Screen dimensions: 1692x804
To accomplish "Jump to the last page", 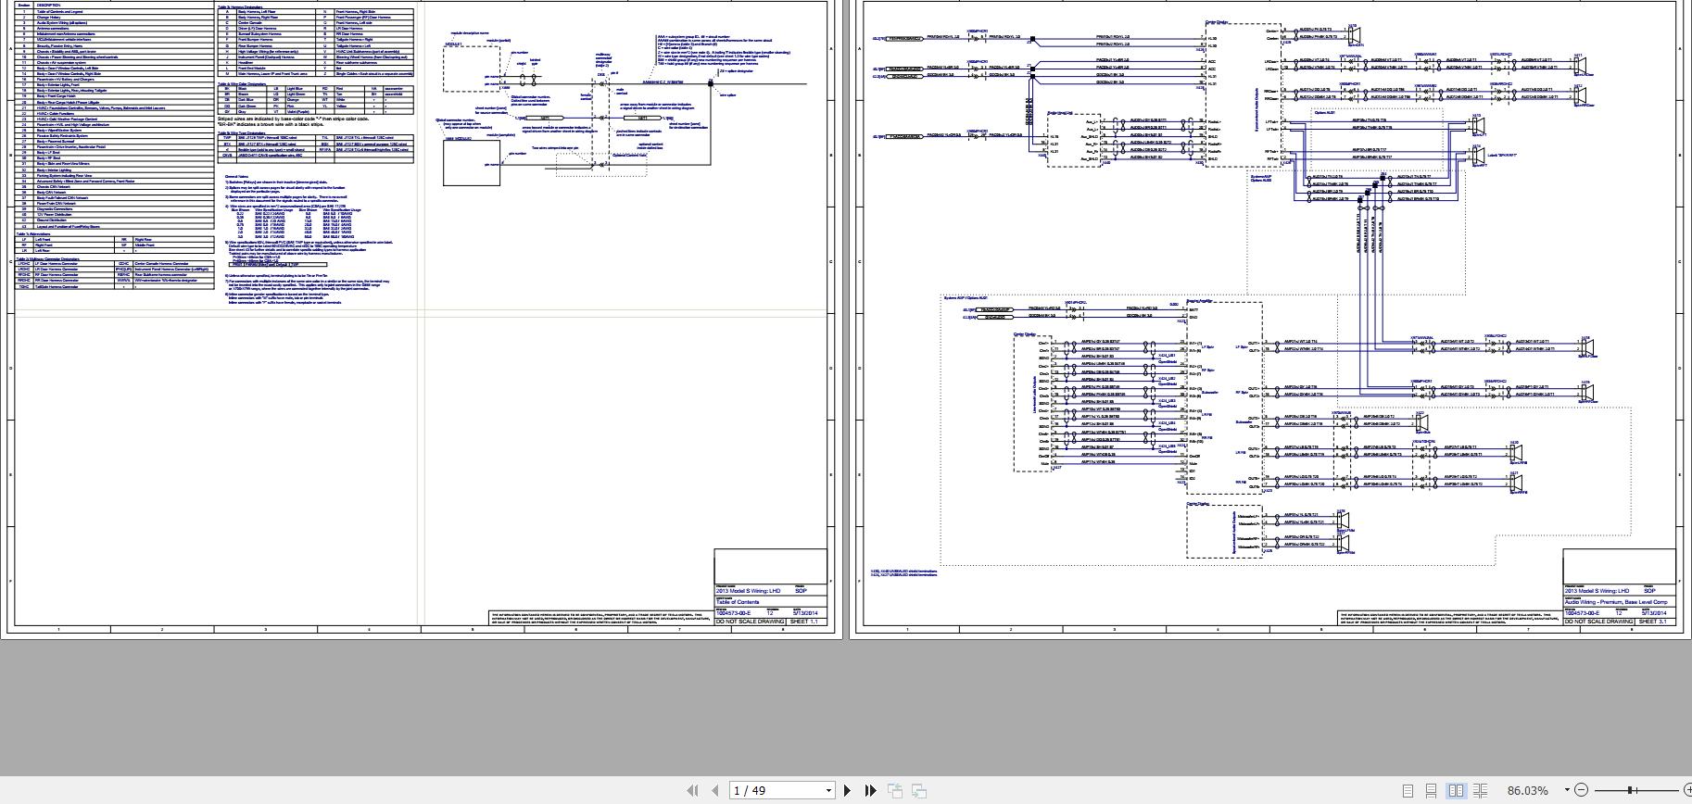I will [x=870, y=790].
